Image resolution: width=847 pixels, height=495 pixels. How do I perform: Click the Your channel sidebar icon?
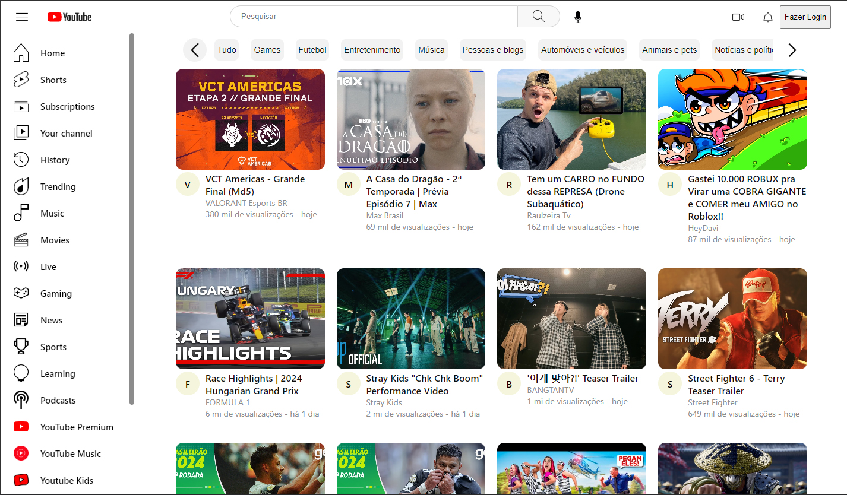tap(21, 133)
